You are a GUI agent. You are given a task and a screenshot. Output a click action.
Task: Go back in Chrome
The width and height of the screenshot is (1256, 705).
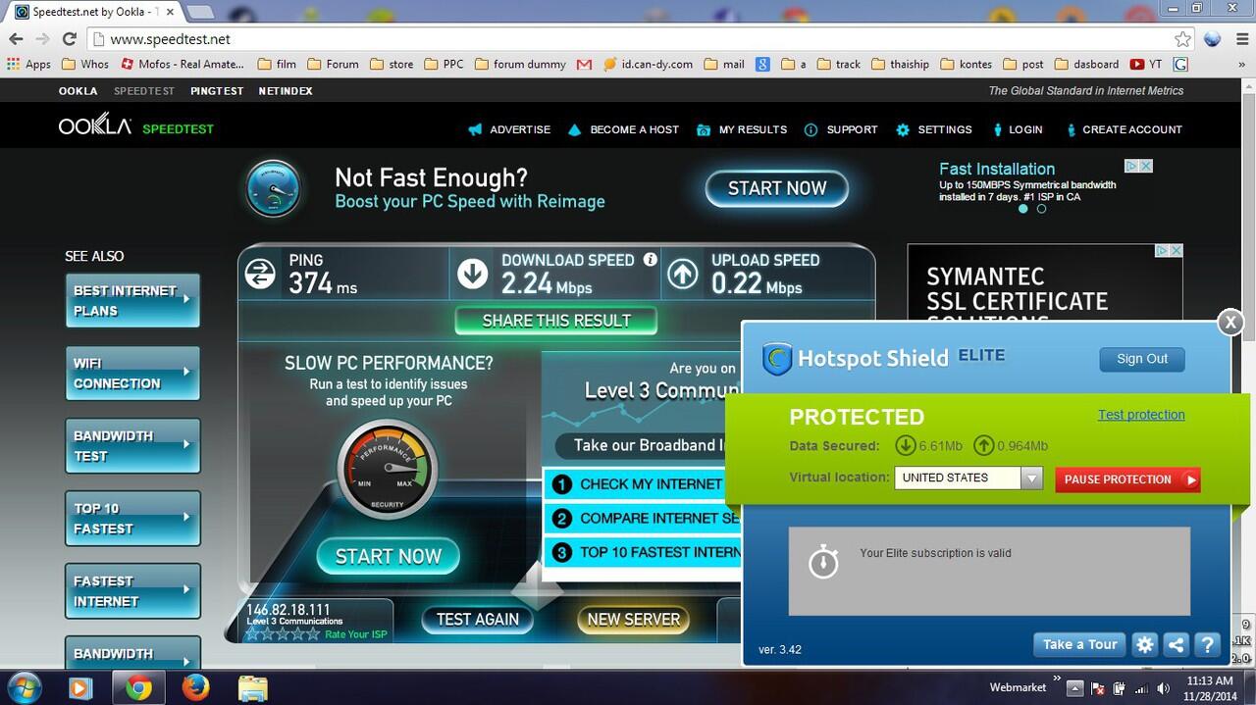tap(16, 39)
